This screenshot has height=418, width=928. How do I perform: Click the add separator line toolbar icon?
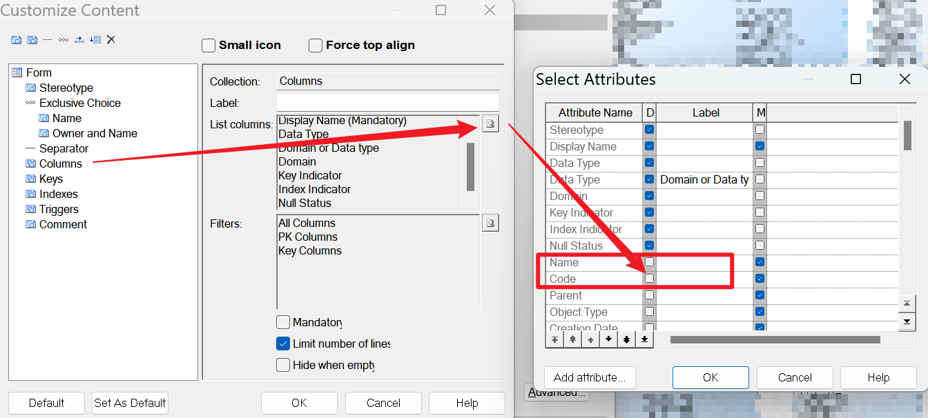[48, 39]
